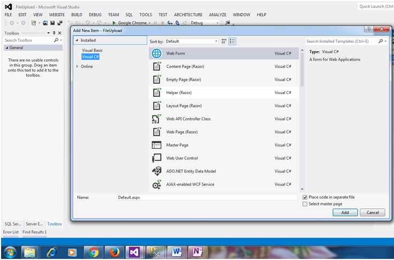Viewport: 394px width, 260px height.
Task: Click the New Project toolbar icon
Action: (x=33, y=23)
